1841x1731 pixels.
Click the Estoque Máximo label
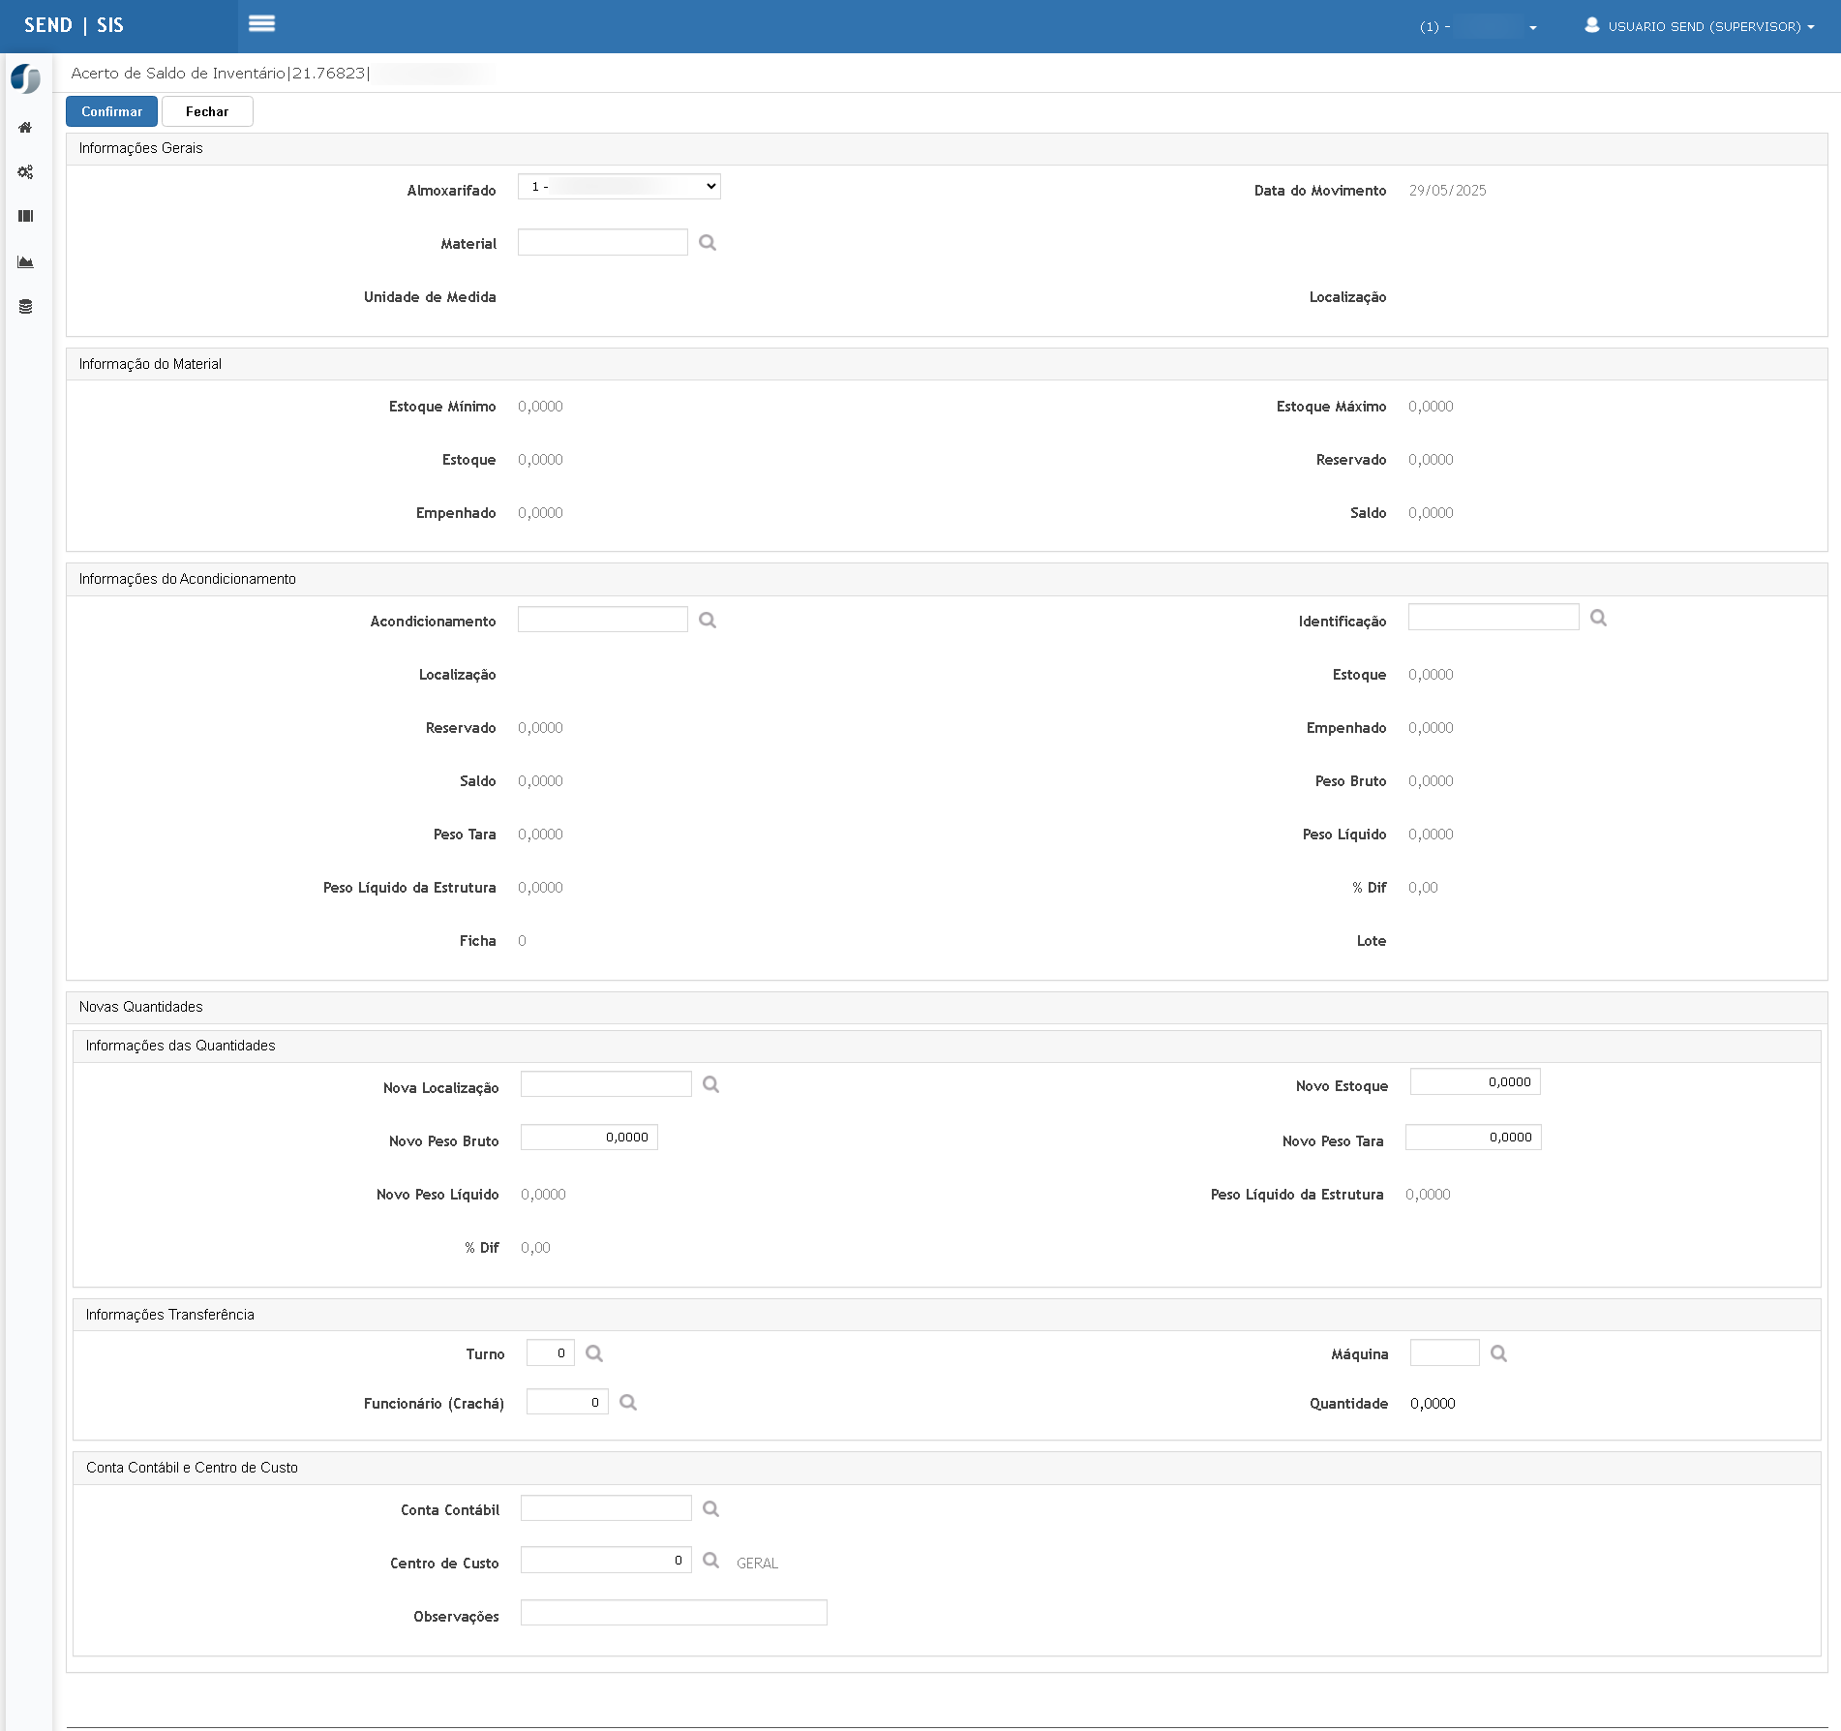pyautogui.click(x=1331, y=407)
